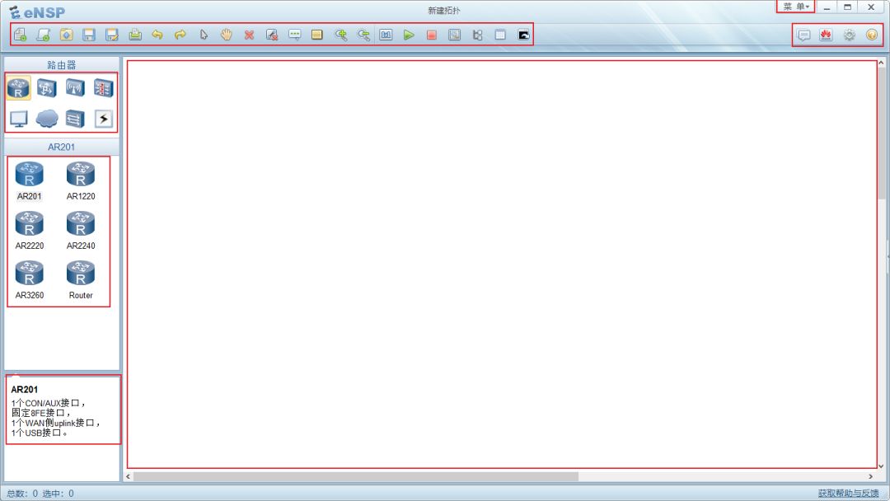Click the vertical scrollbar up arrow
890x501 pixels.
click(882, 63)
